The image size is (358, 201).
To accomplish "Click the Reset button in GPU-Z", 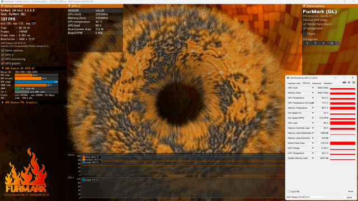I will click(x=351, y=192).
